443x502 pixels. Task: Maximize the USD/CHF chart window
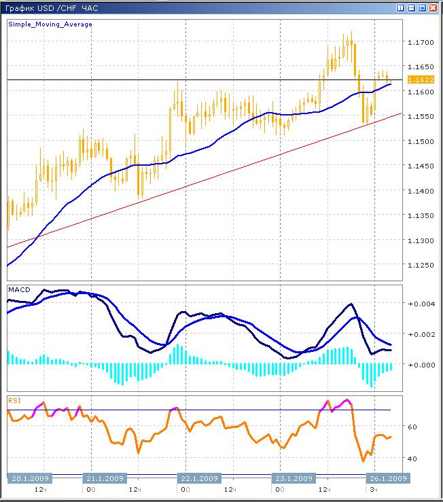(423, 7)
